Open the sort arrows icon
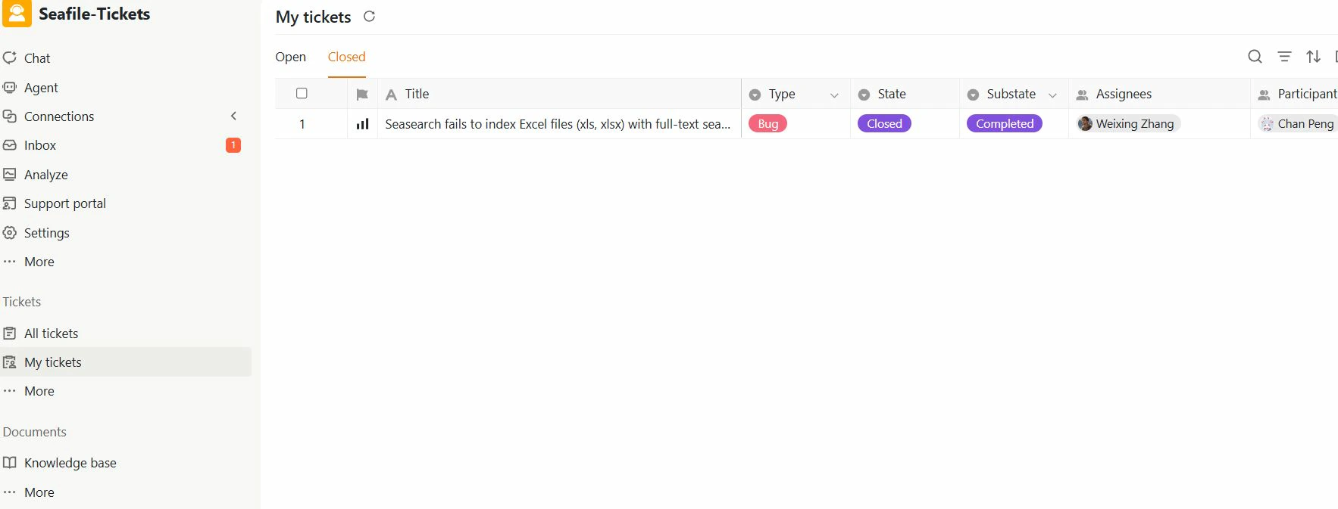 (x=1314, y=57)
